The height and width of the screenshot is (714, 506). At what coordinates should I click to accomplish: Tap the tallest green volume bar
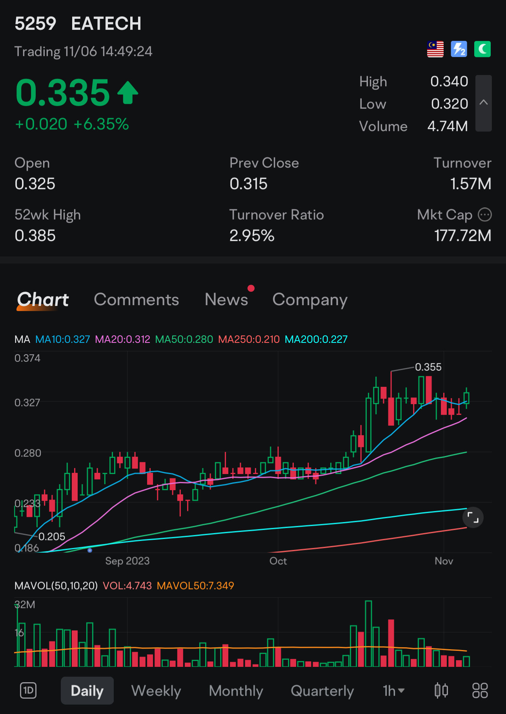coord(368,633)
